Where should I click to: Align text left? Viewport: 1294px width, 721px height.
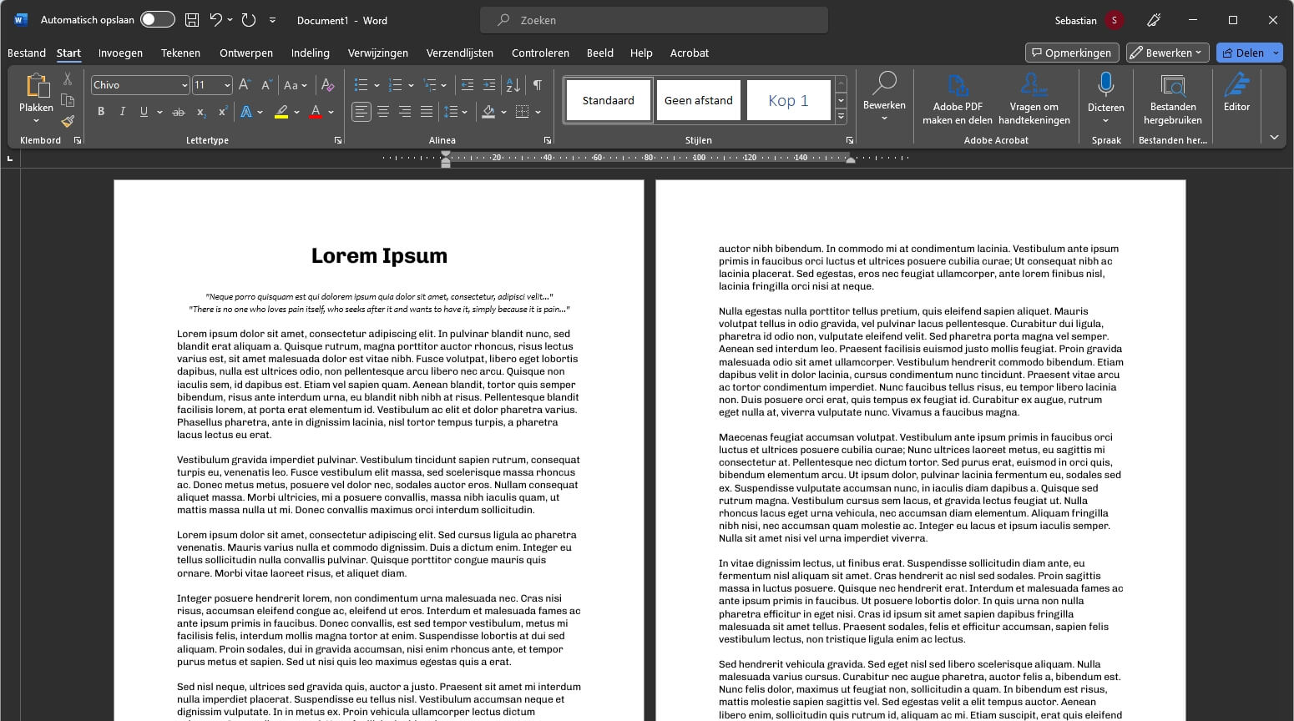click(x=361, y=112)
